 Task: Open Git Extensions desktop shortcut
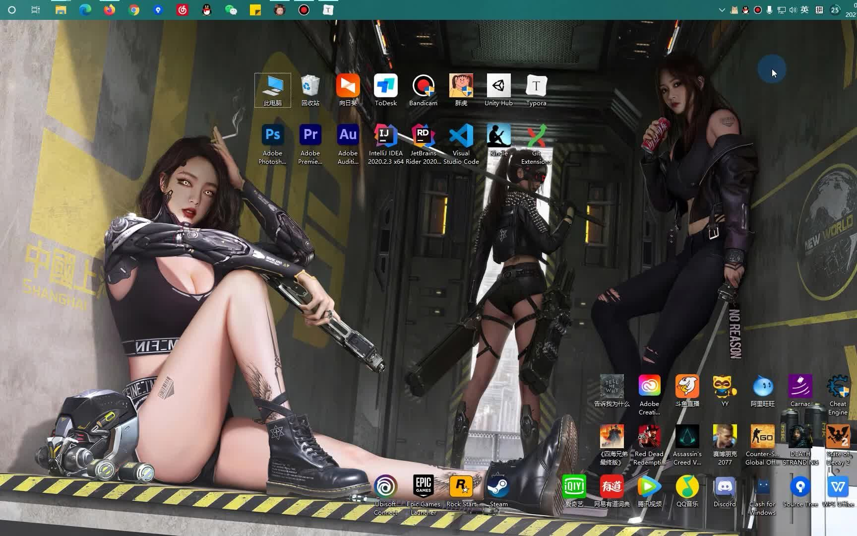pyautogui.click(x=537, y=144)
